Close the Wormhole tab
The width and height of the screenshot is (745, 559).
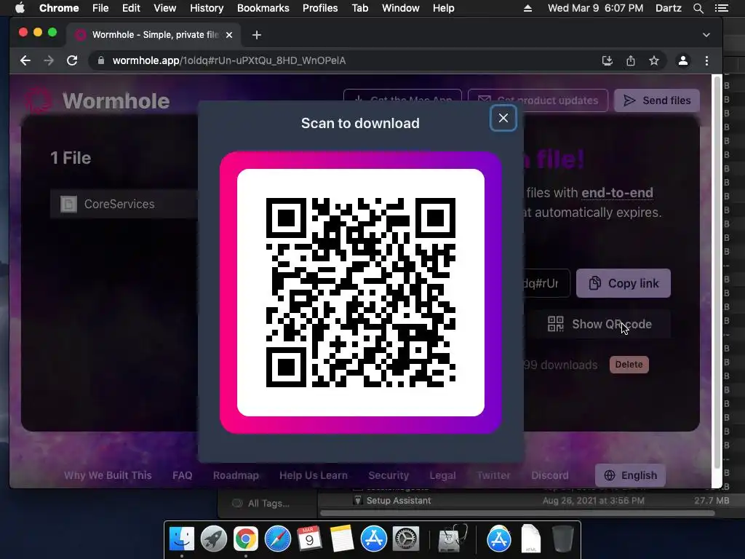point(229,35)
